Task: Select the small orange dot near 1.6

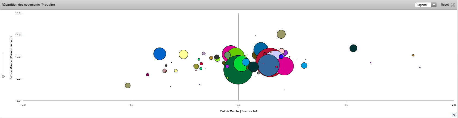Action: tap(413, 55)
